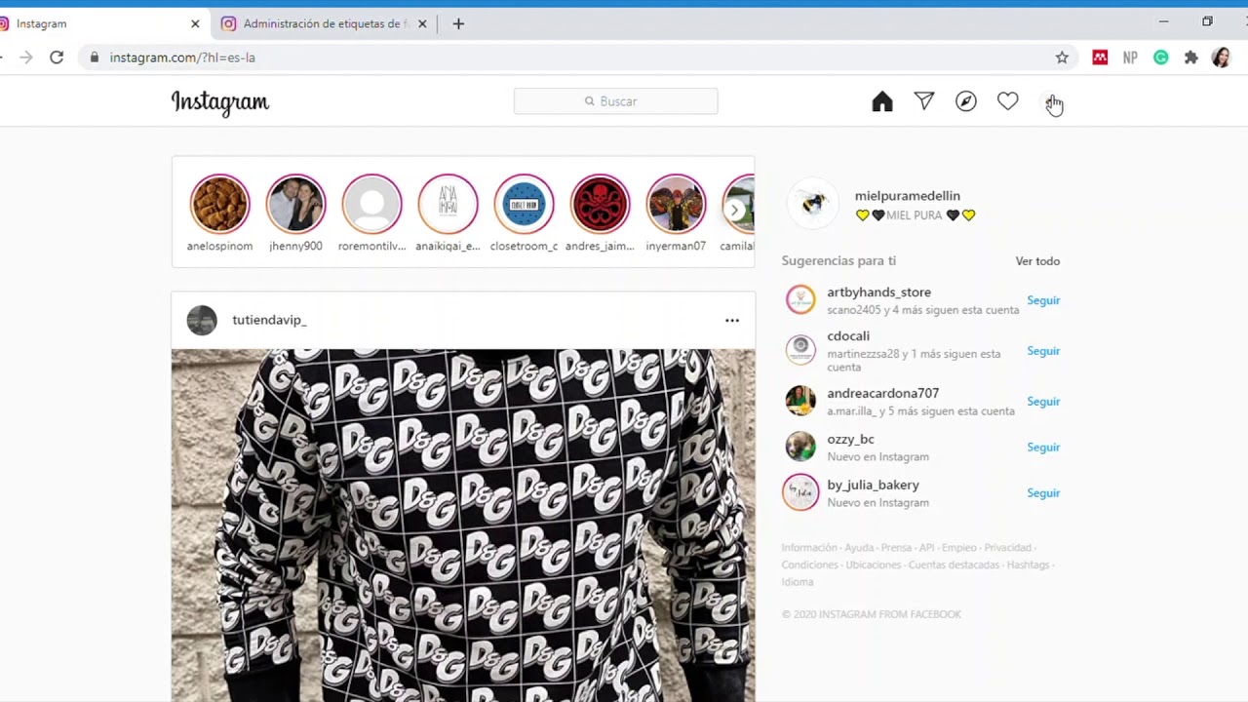Open tutiendavip_ D&G sweater post image
The height and width of the screenshot is (702, 1248).
(463, 525)
